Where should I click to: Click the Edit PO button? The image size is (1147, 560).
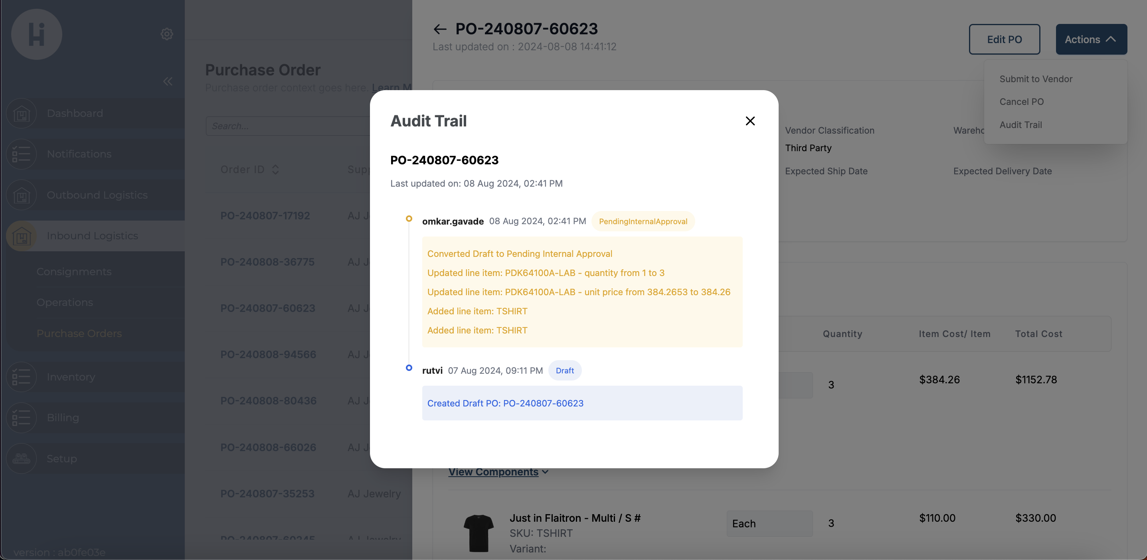tap(1005, 39)
